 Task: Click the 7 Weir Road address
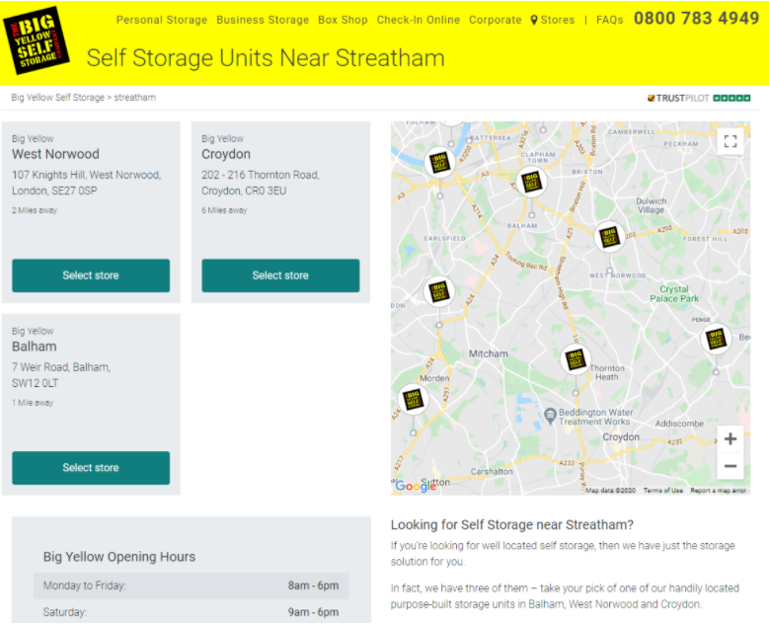click(x=61, y=375)
